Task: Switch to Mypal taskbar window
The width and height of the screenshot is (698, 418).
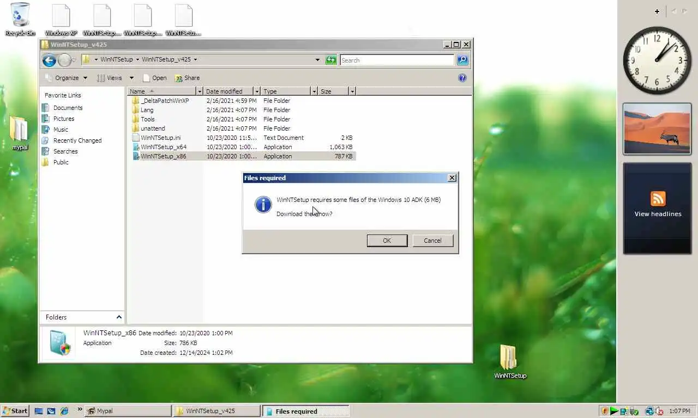Action: 128,411
